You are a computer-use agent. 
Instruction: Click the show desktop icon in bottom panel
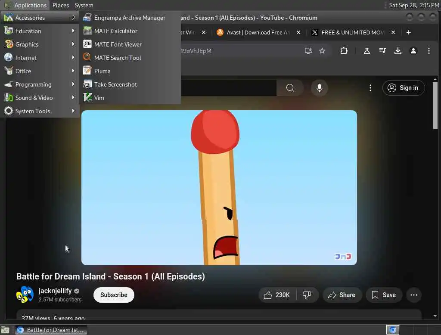5,330
